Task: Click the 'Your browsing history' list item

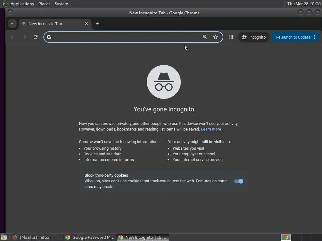Action: (103, 148)
